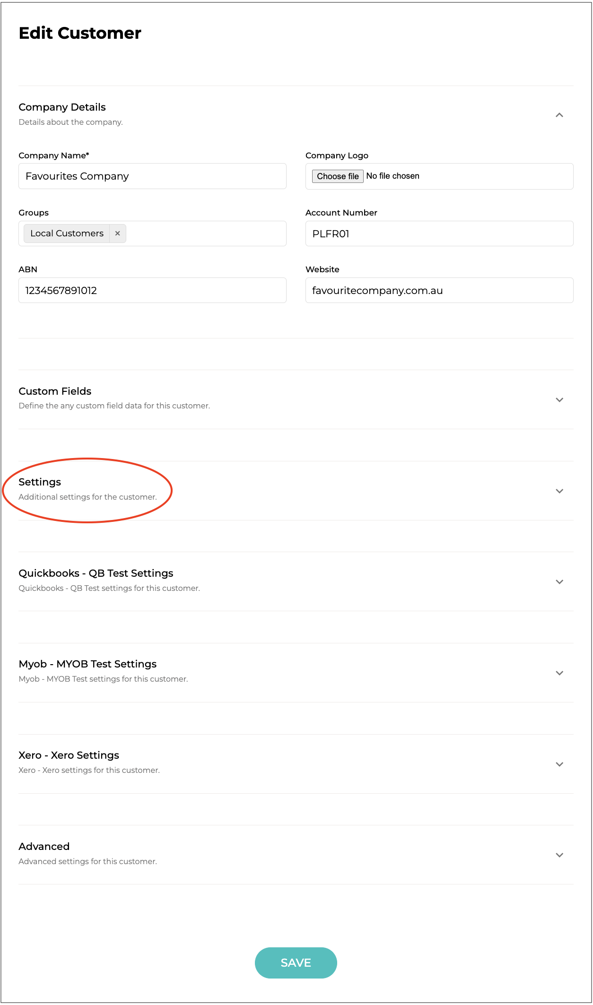The width and height of the screenshot is (593, 1005).
Task: Click the Local Customers tag label
Action: tap(67, 234)
